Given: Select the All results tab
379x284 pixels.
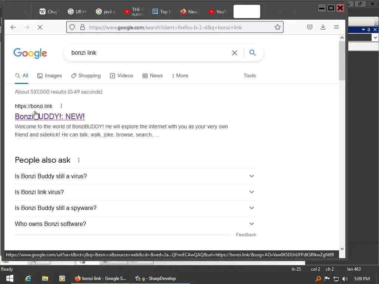Looking at the screenshot, I should tap(21, 75).
